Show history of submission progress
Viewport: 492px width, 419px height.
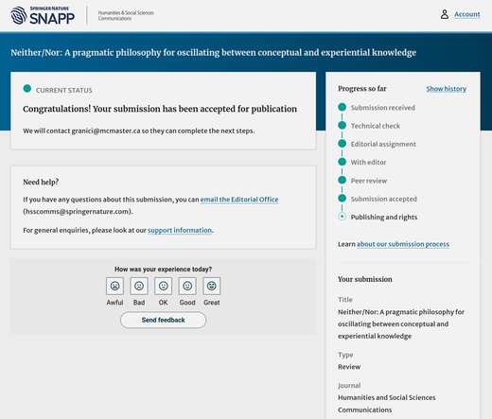447,89
